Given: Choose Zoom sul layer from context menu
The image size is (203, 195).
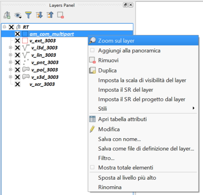Looking at the screenshot, I should pos(116,41).
